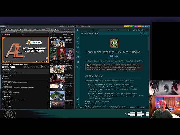This screenshot has width=180, height=135.
Task: Select the Learning filter chip
Action: 60,37
